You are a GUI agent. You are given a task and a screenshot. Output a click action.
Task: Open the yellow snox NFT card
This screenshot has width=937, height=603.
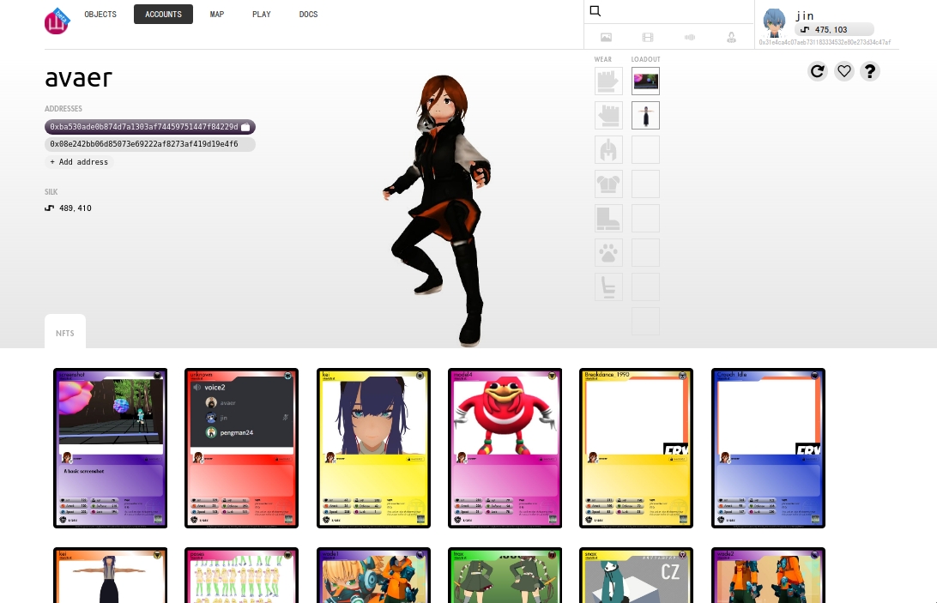tap(637, 575)
